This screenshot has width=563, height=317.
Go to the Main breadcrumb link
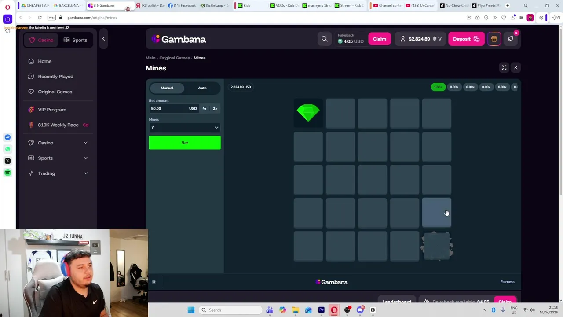tap(150, 58)
